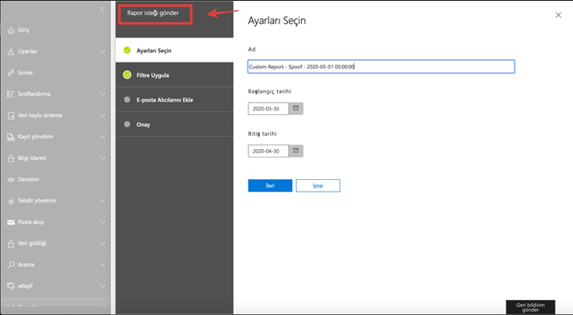Click Geri bildirim gönder feedback button
Viewport: 573px width, 315px height.
click(530, 307)
